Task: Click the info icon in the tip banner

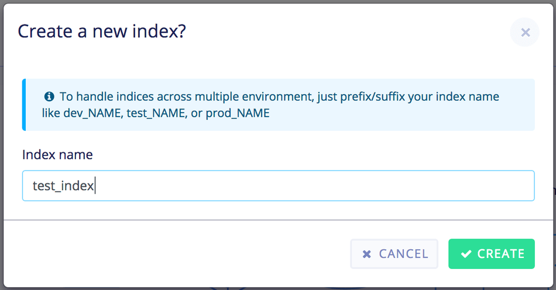Action: tap(49, 96)
